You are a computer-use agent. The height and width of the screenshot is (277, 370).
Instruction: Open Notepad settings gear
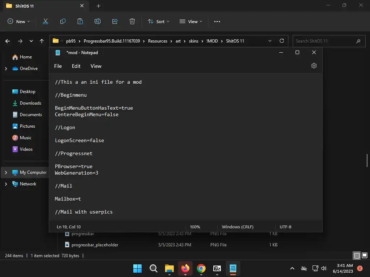(x=314, y=66)
